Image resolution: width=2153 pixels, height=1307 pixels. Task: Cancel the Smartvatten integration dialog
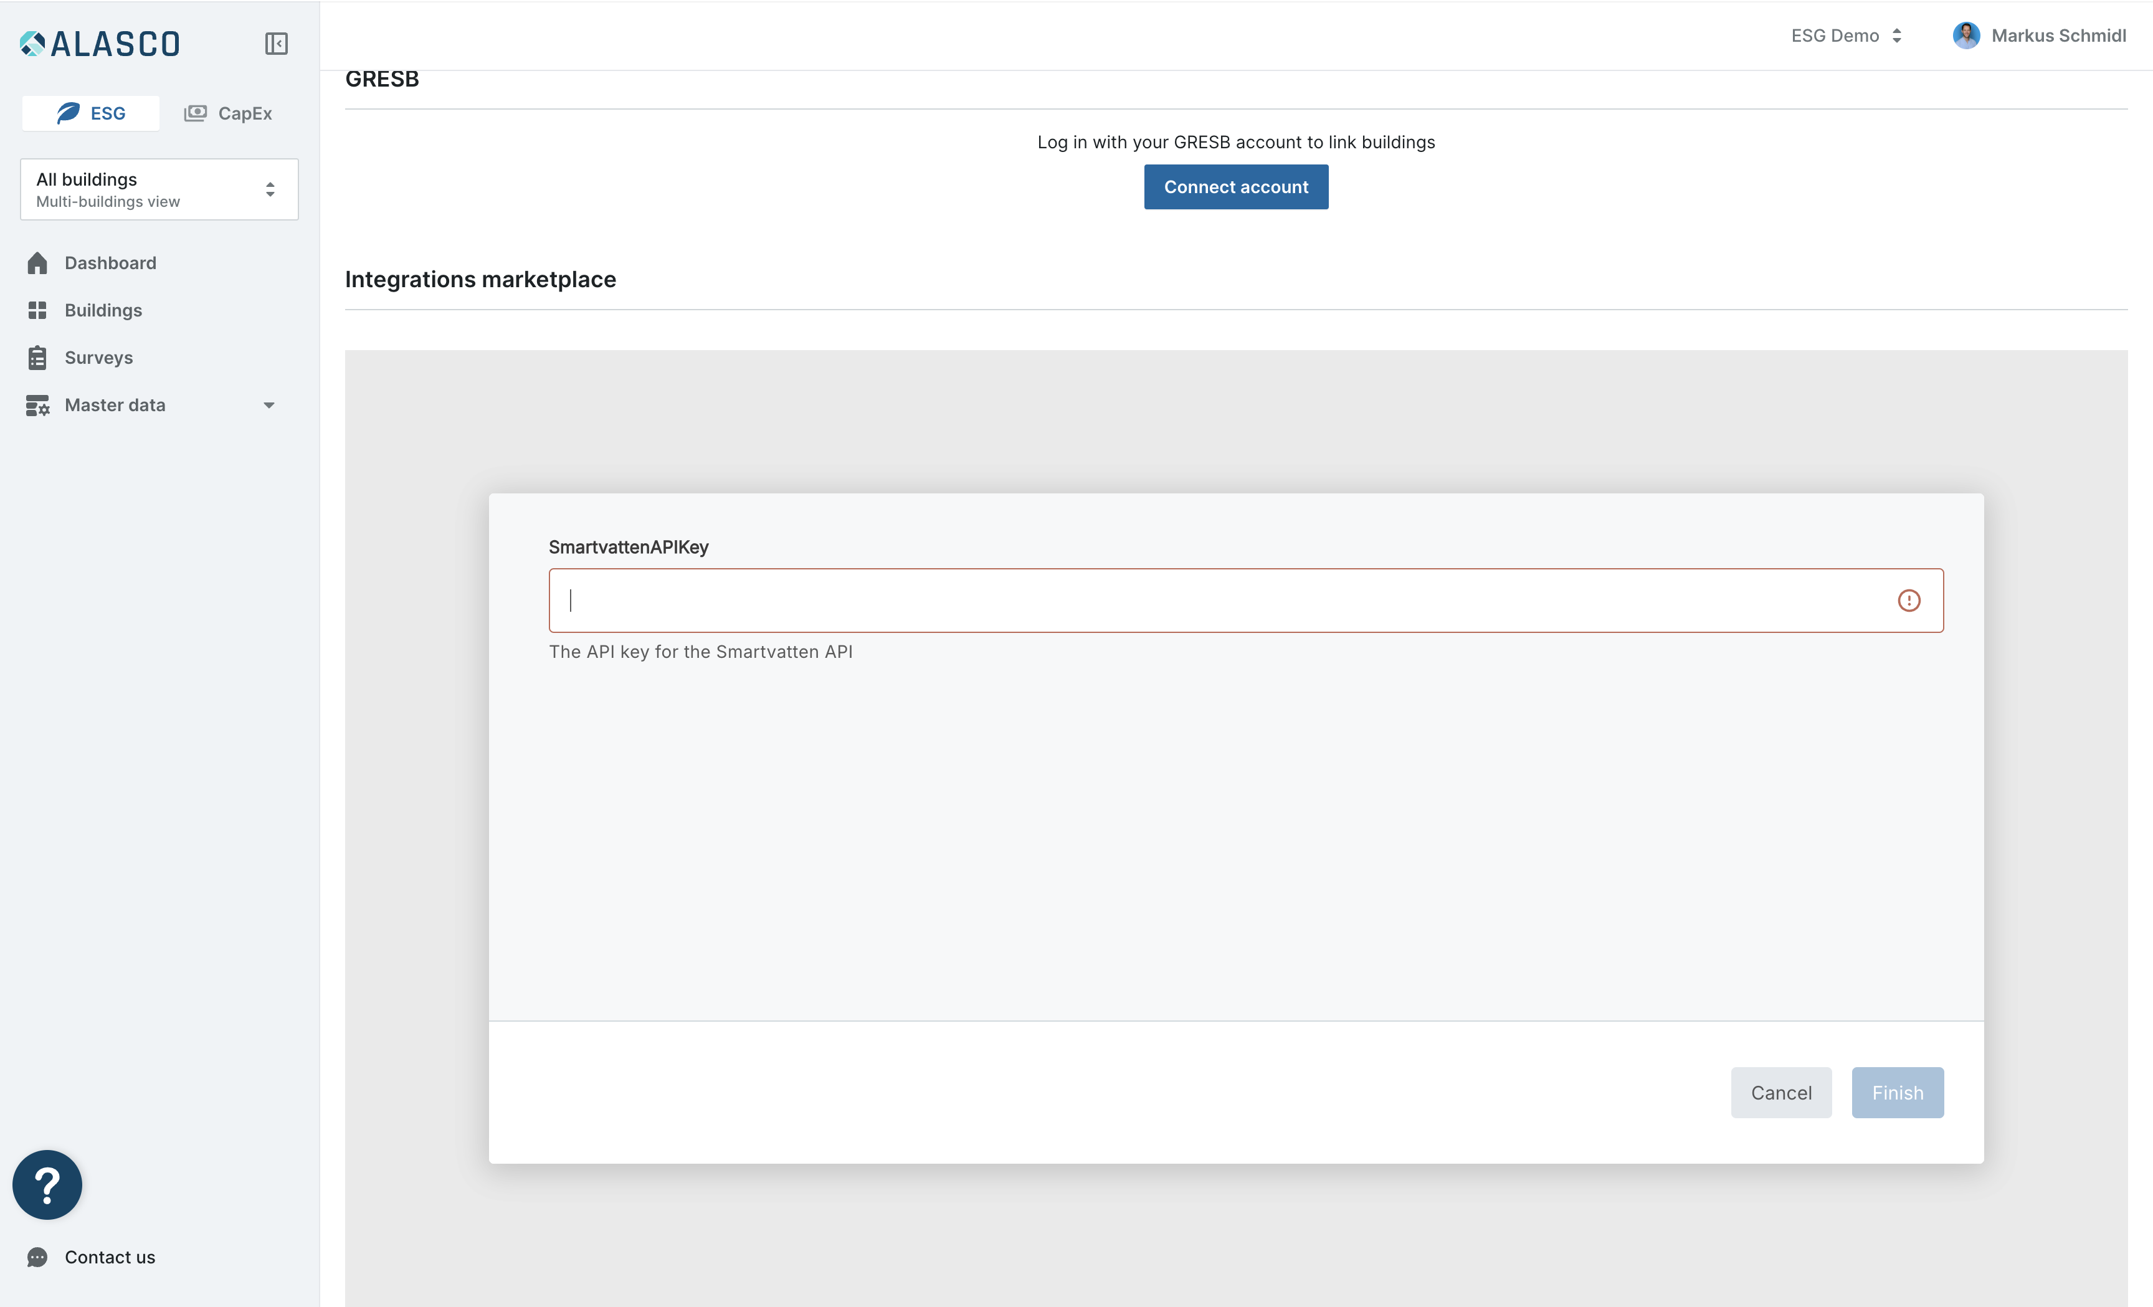1780,1092
